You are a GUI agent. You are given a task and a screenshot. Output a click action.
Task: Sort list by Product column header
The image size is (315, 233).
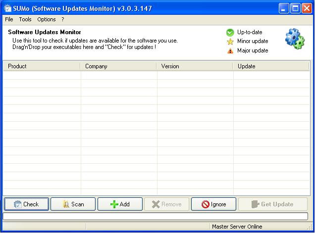click(x=42, y=66)
